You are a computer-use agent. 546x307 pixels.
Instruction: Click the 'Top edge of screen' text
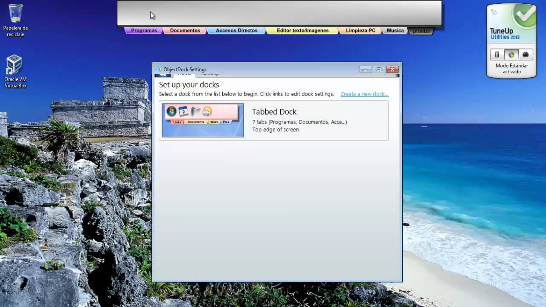(x=276, y=130)
